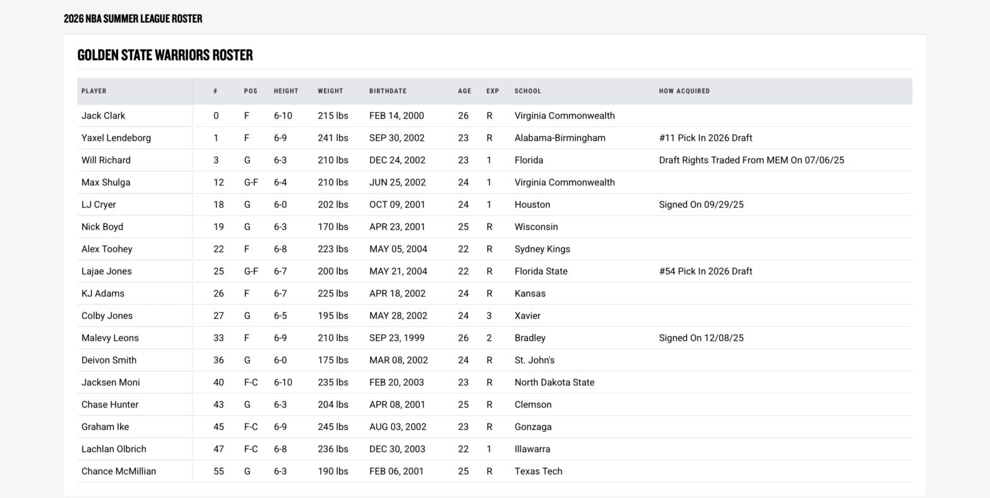Click the BIRTHDATE column header

point(388,91)
